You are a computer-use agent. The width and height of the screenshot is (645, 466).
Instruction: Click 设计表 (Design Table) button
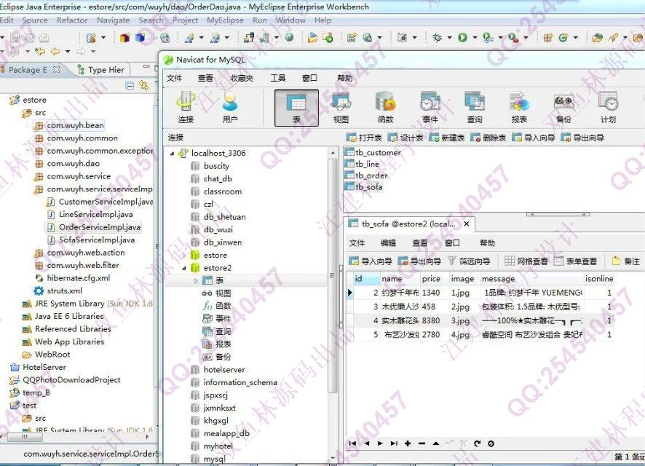(405, 138)
